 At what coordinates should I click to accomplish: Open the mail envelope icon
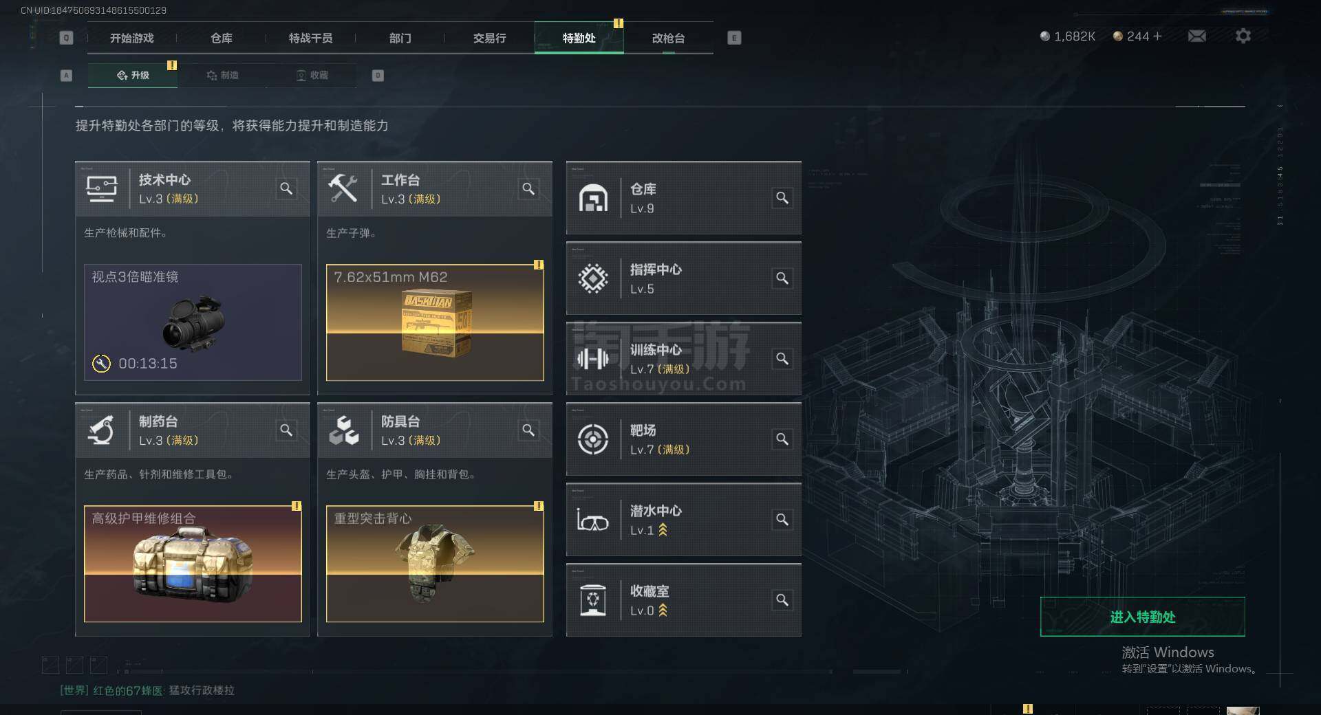click(x=1196, y=36)
